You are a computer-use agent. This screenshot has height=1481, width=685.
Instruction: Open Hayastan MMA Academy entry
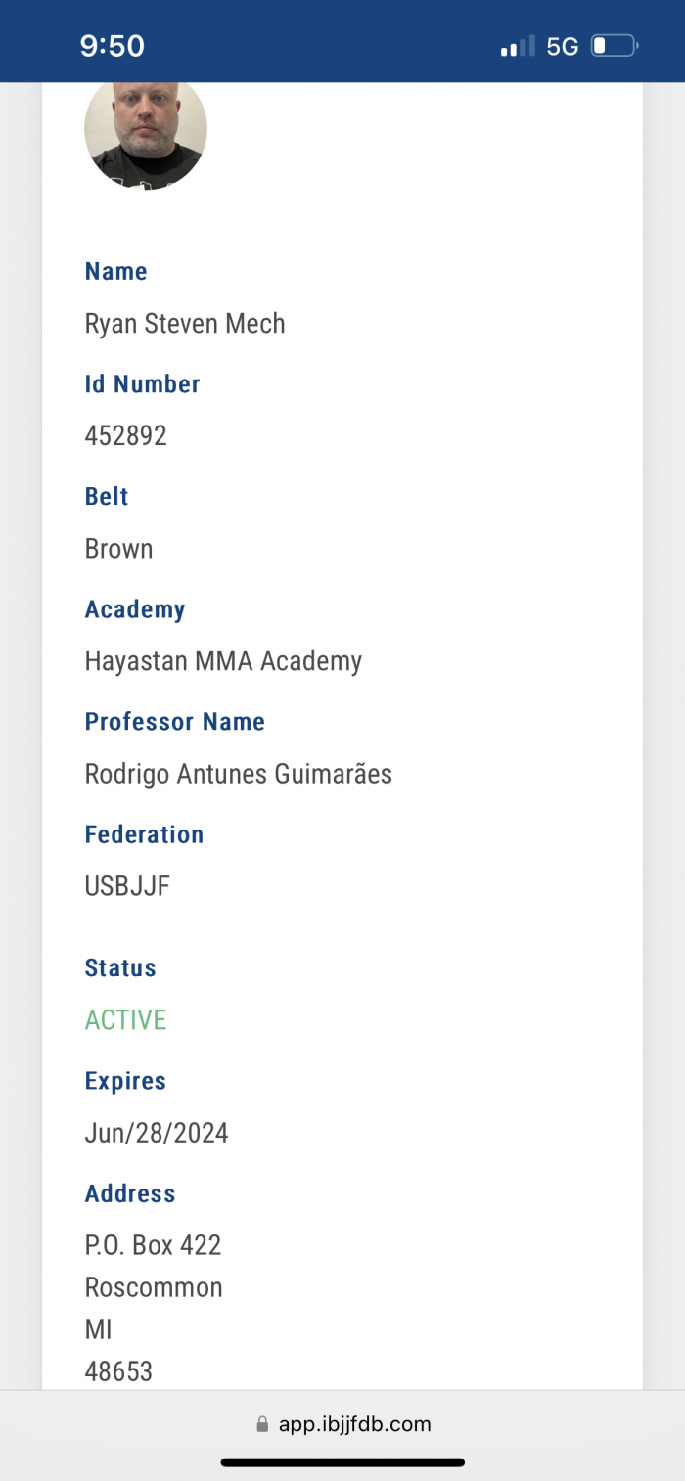point(223,661)
